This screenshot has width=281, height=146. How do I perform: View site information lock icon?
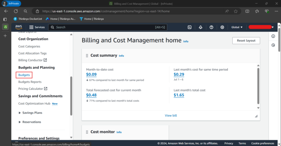(37, 11)
